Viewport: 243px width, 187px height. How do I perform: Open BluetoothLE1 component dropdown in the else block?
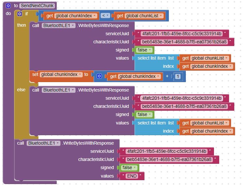(59, 90)
